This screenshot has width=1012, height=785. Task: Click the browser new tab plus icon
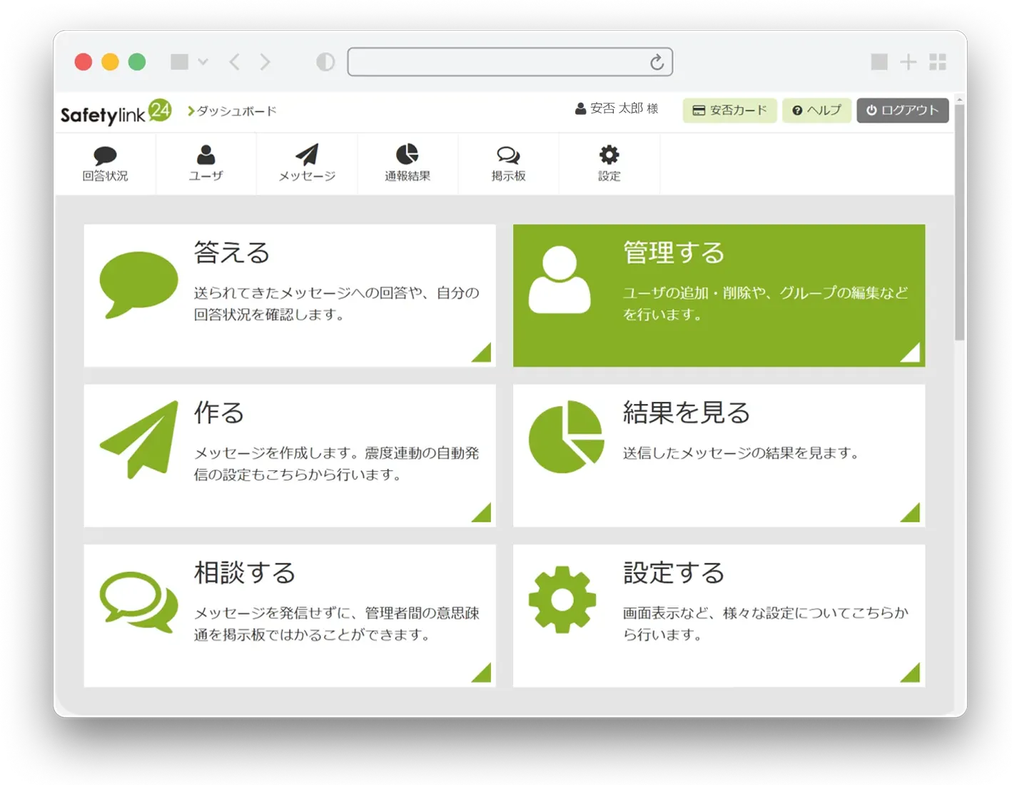[908, 62]
